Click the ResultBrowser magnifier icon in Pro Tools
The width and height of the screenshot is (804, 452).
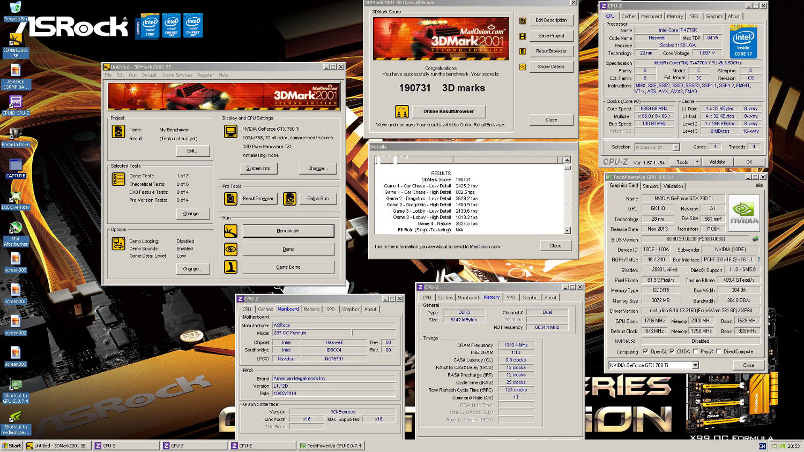pyautogui.click(x=230, y=199)
